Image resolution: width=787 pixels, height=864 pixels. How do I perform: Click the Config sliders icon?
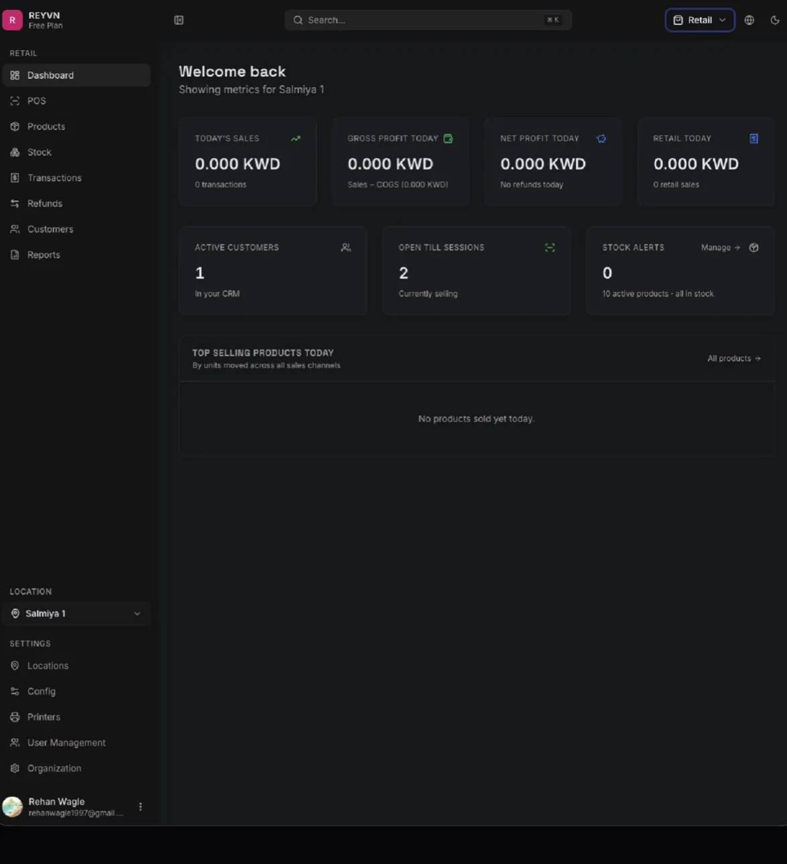[x=15, y=692]
